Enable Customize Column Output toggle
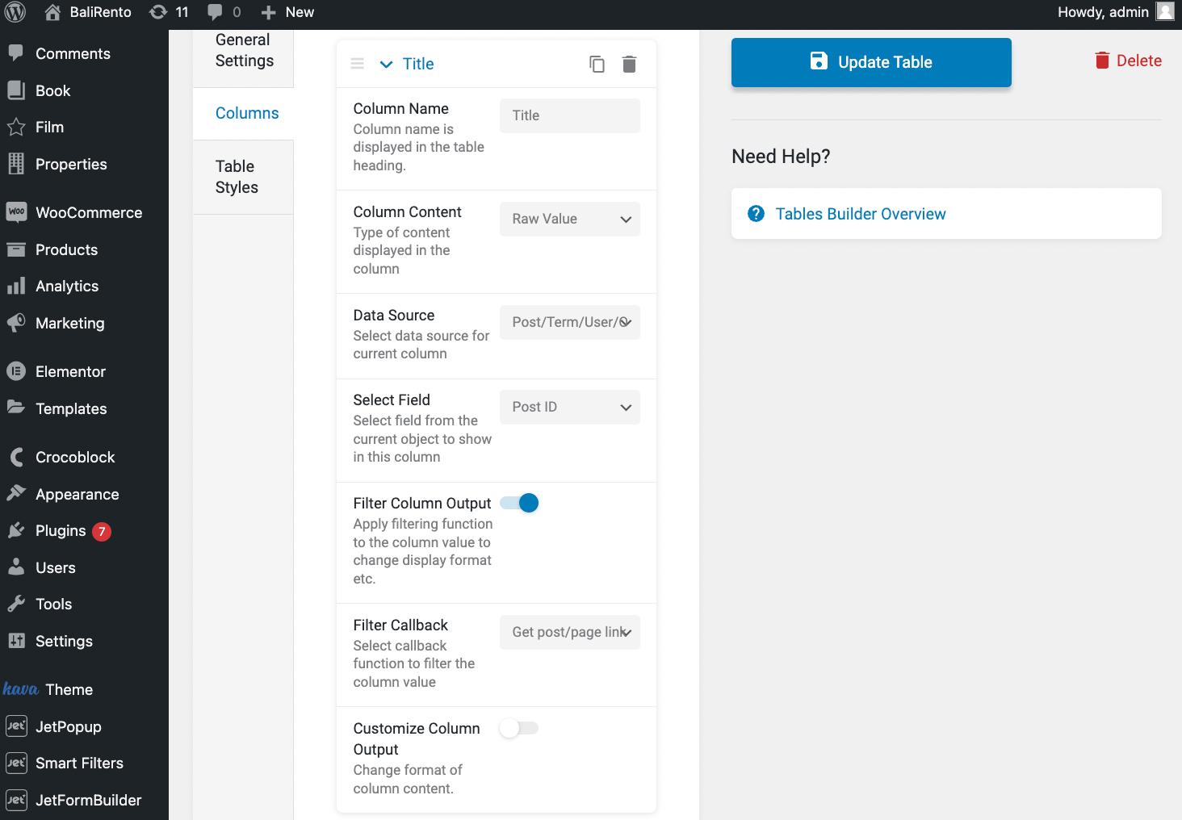Screen dimensions: 1182x820 tap(519, 728)
